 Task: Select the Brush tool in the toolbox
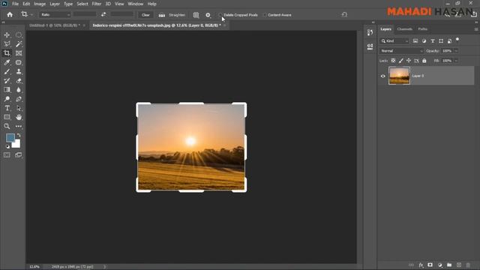(7, 72)
